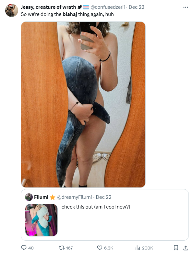Click the reply speech bubble icon
Screen dimensions: 194x255
click(24, 248)
